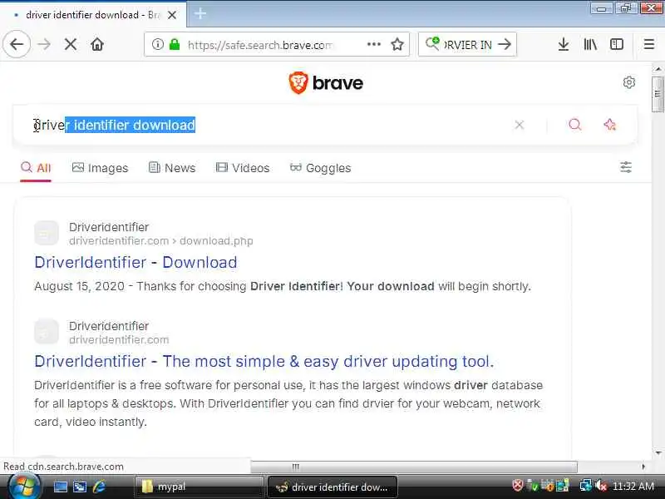
Task: Switch to the Videos tab
Action: tap(243, 168)
